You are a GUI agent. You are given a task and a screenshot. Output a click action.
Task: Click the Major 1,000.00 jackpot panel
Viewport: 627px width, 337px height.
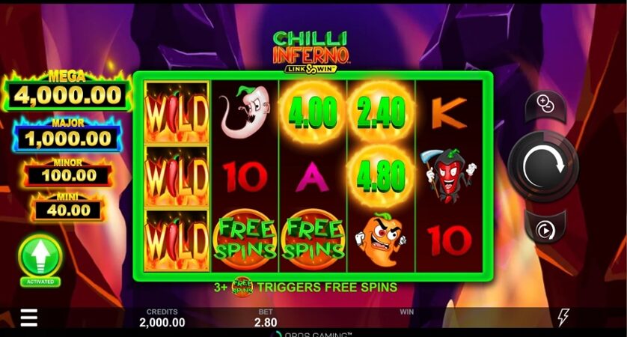67,136
